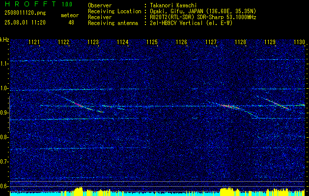The height and width of the screenshot is (196, 309).
Task: Click the HROFFT title text
Action: pos(30,4)
